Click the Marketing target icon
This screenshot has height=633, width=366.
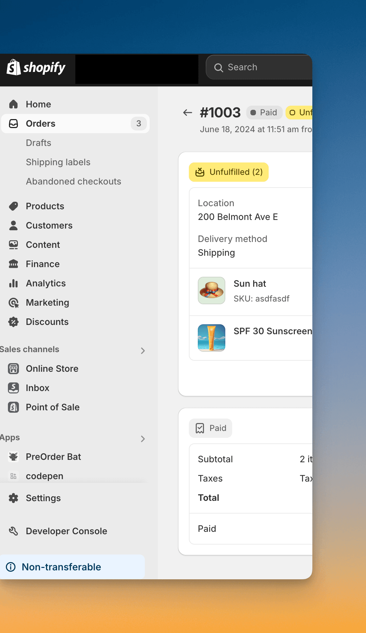pyautogui.click(x=13, y=303)
